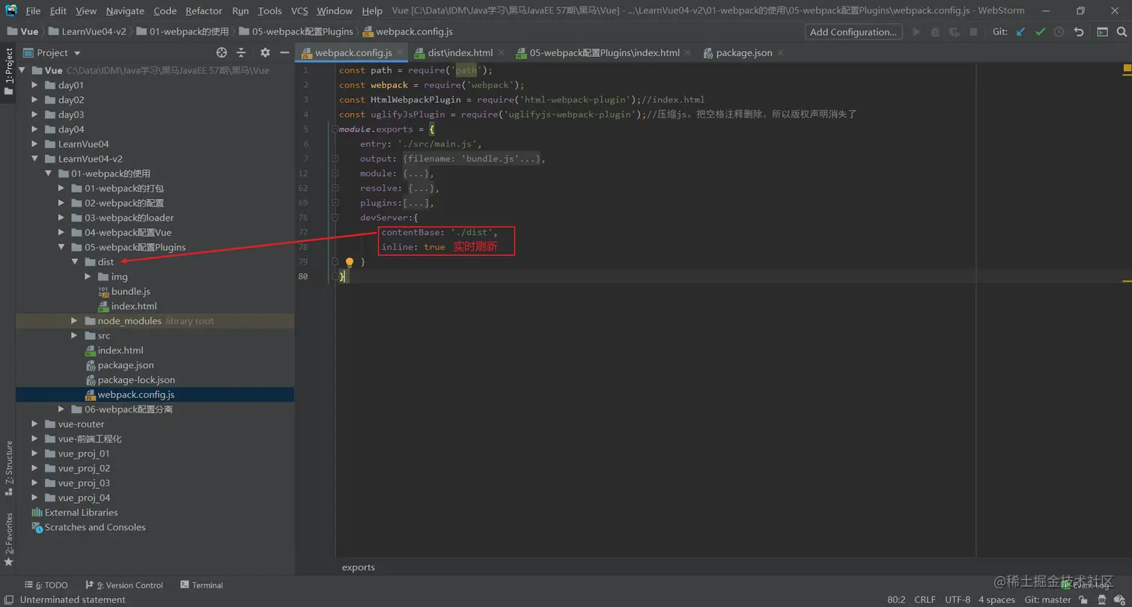Open the 2: Favorites side tool window

9,538
